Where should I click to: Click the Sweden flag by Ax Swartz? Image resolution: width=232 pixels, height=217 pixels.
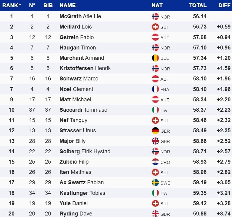155,183
